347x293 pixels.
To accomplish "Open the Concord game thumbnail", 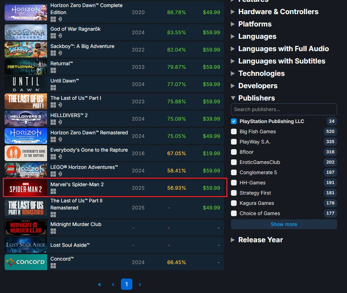I will (x=26, y=262).
